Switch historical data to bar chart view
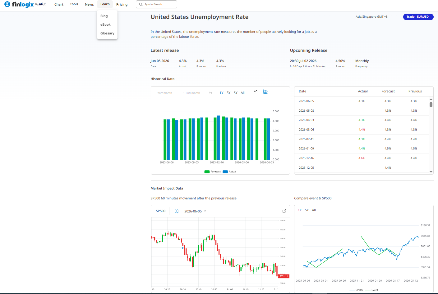Image resolution: width=438 pixels, height=294 pixels. click(x=265, y=92)
